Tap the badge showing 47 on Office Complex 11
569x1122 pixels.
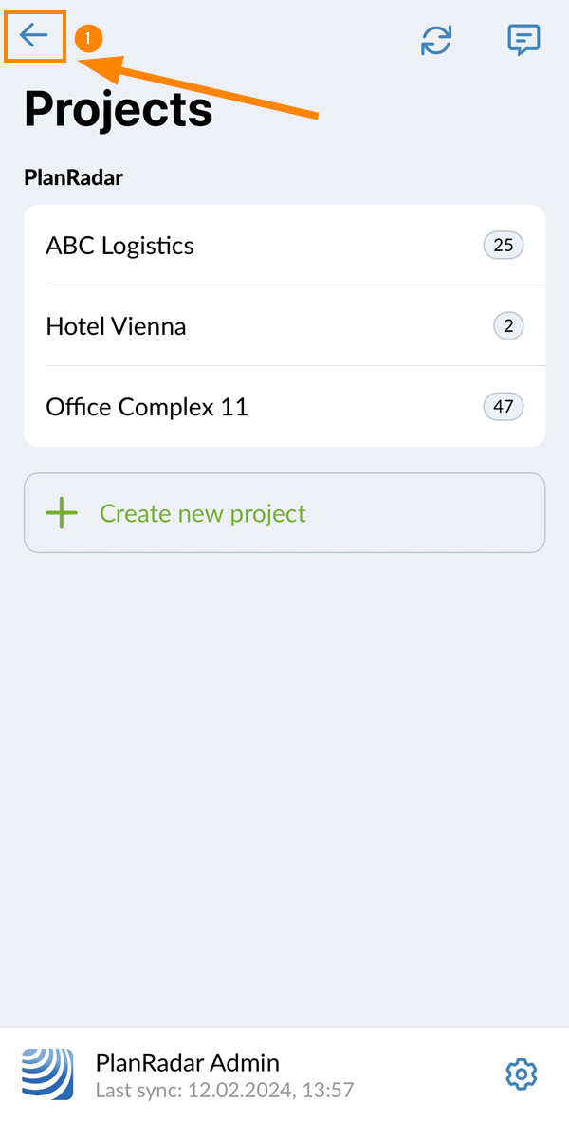pyautogui.click(x=504, y=406)
